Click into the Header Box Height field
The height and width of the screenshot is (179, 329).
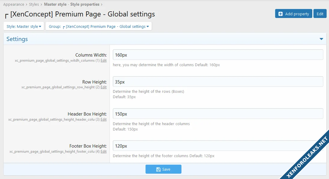tap(218, 114)
